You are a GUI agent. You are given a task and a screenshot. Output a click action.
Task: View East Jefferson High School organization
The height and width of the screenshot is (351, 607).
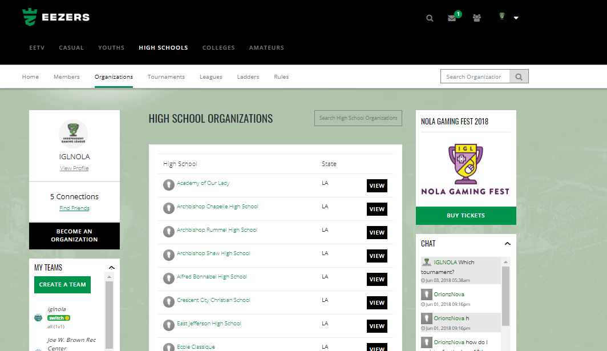coord(377,326)
